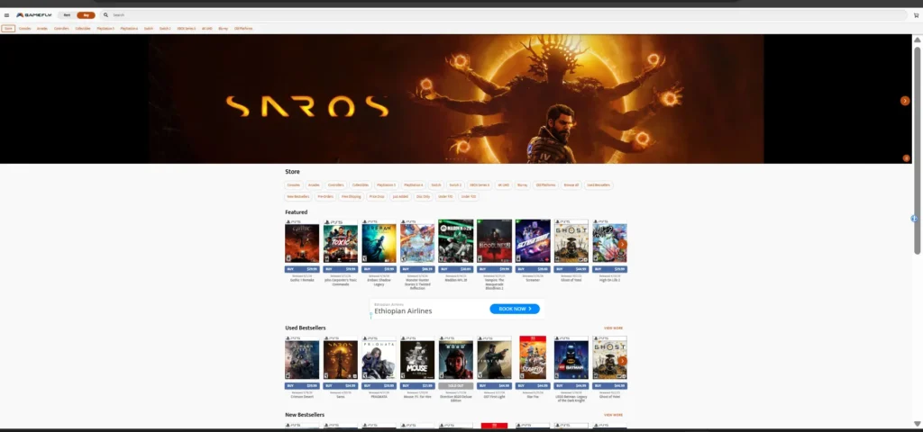Click scrollbar up arrow
The height and width of the screenshot is (432, 923).
pyautogui.click(x=917, y=40)
